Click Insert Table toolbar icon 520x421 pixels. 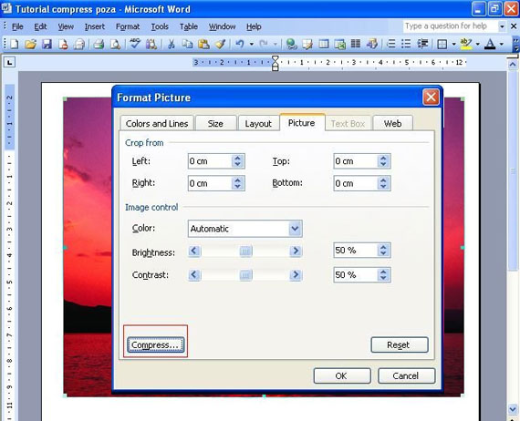323,44
